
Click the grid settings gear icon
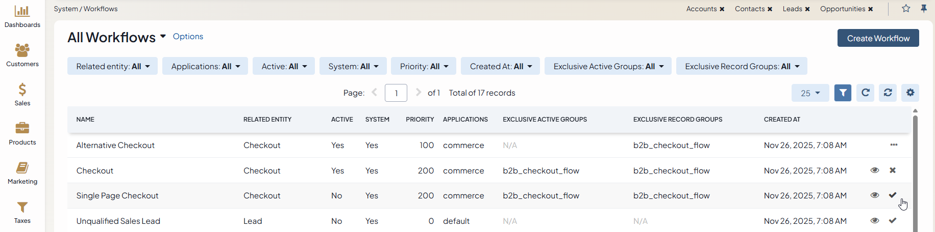910,93
